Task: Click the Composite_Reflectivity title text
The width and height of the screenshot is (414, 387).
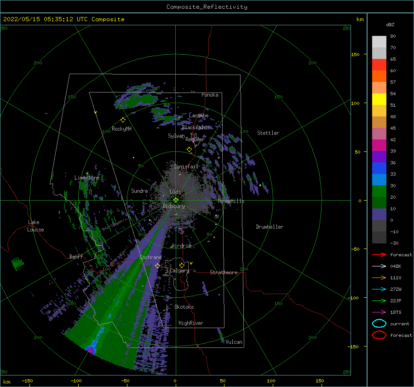Action: (207, 7)
